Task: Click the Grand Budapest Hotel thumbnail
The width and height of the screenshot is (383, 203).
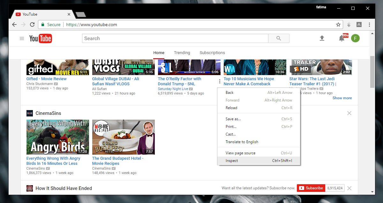Action: (124, 137)
